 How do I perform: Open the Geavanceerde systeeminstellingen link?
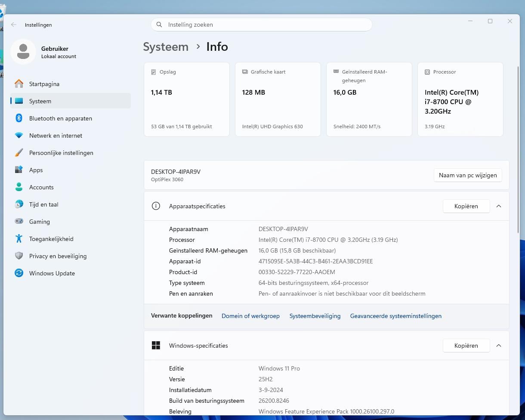pyautogui.click(x=395, y=316)
